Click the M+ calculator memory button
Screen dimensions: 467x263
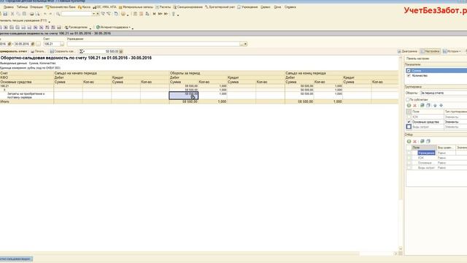coord(161,14)
